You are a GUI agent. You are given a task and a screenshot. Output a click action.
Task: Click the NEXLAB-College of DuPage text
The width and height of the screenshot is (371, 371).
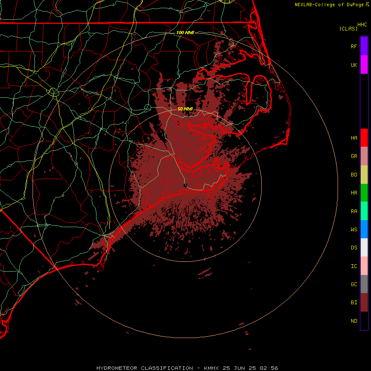click(329, 5)
